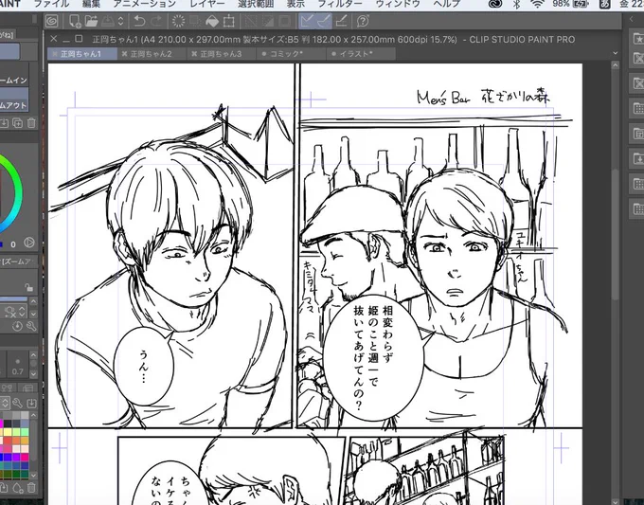Click the duplicate sub tool icon

point(18,123)
